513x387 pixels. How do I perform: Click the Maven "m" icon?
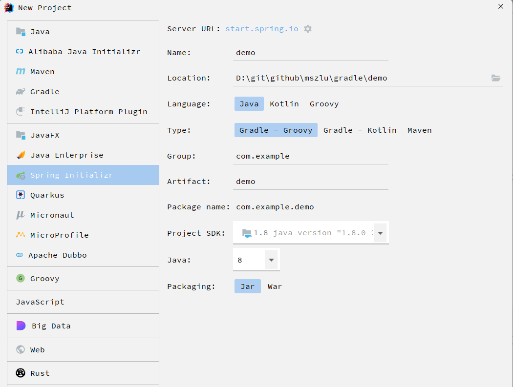[x=21, y=71]
